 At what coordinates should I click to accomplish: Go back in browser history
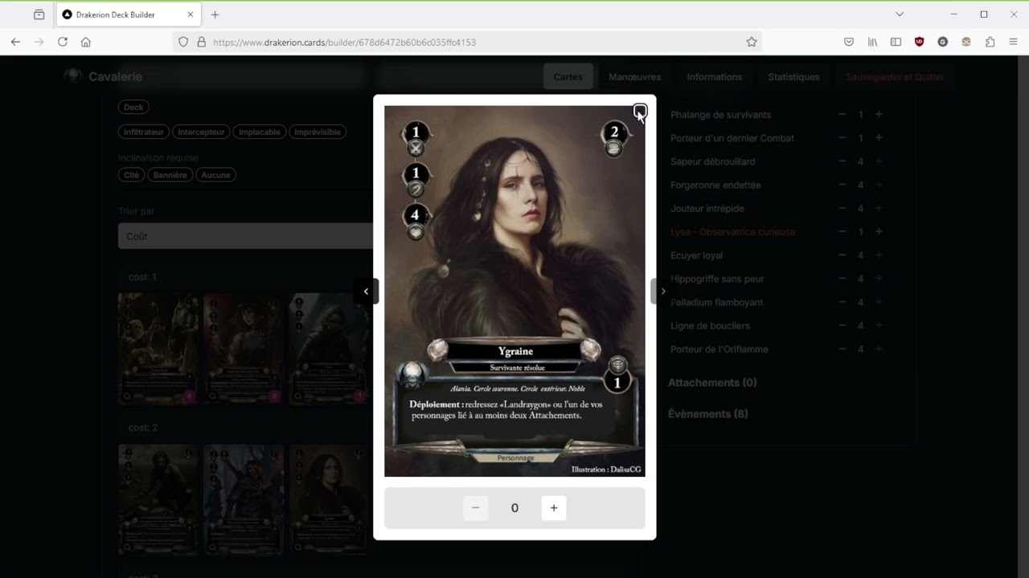click(15, 42)
